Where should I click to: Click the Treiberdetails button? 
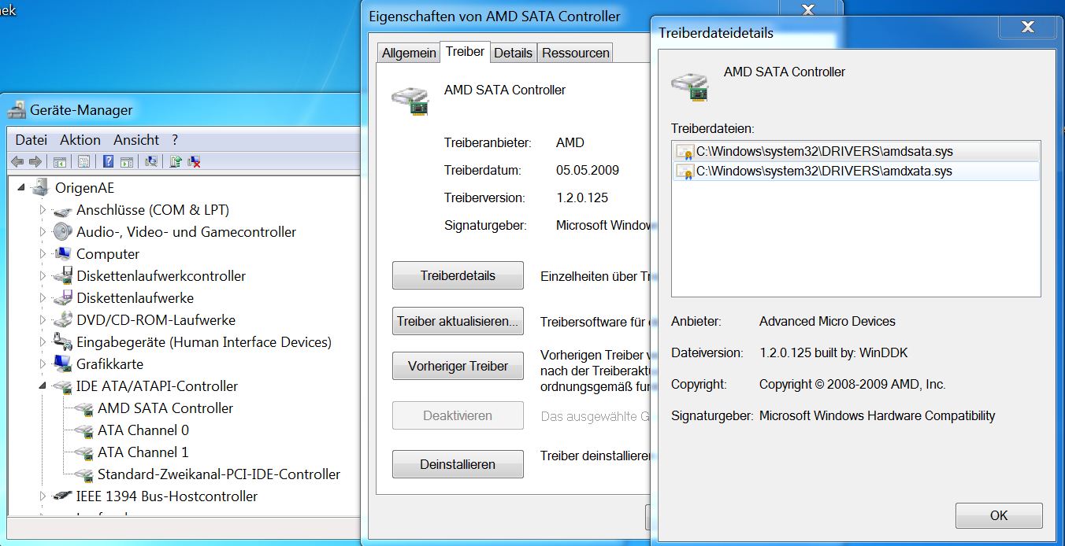[x=458, y=276]
